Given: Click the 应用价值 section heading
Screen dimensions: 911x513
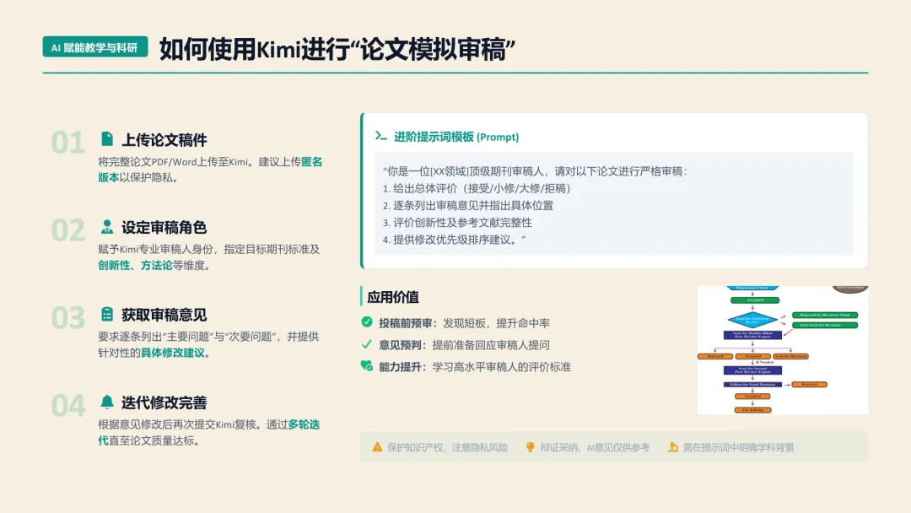Looking at the screenshot, I should (393, 297).
